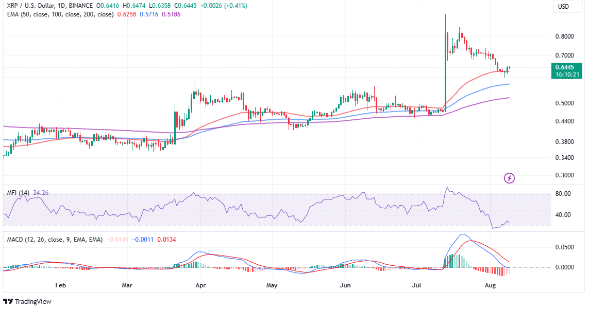Click the purple EMA 200 value 0.5186
589x310 pixels.
click(171, 14)
